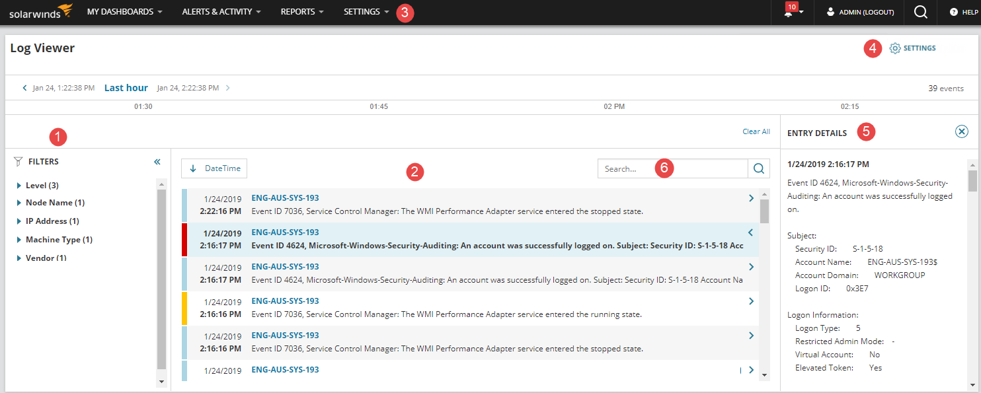Run the log search with the magnifier icon
Image resolution: width=981 pixels, height=393 pixels.
[758, 168]
